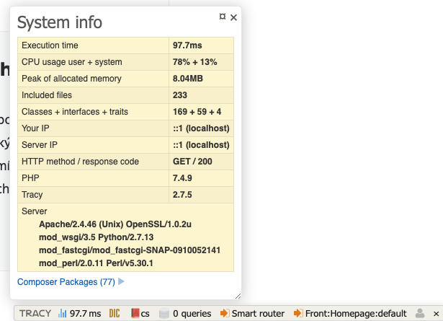The width and height of the screenshot is (443, 321).
Task: Select CPU usage value 78% + 13%
Action: tap(194, 62)
